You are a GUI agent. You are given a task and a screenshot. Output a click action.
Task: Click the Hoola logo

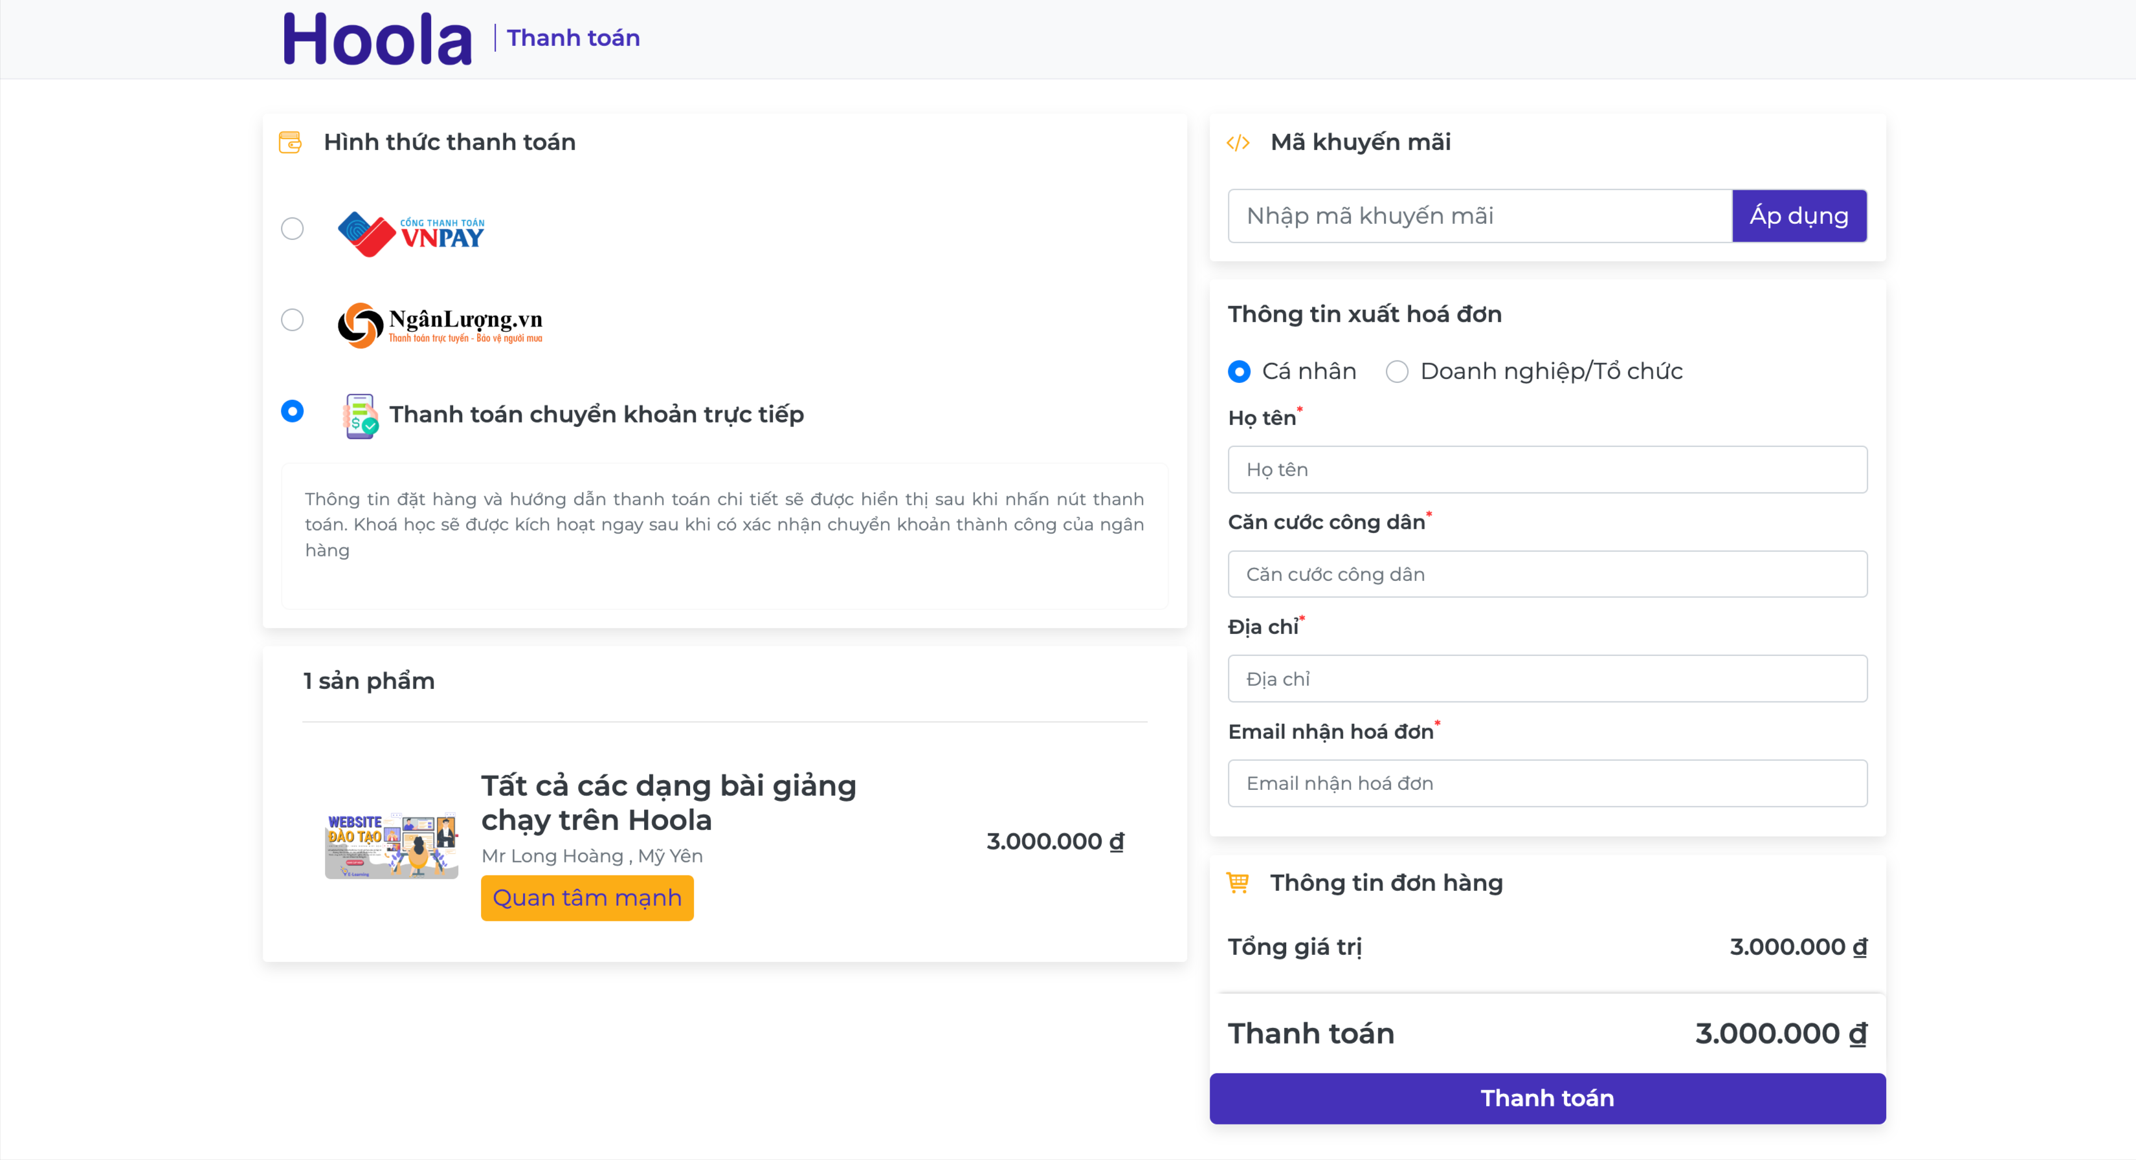[377, 39]
